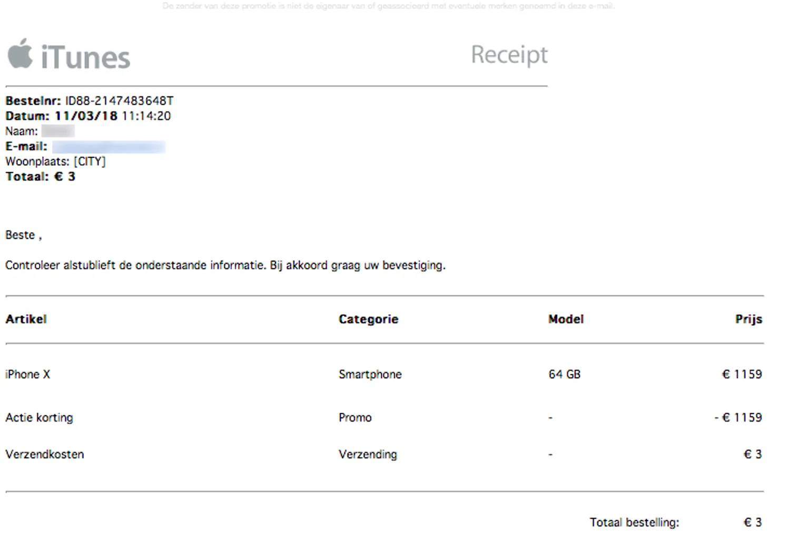Click the Categorie column header
The width and height of the screenshot is (809, 539).
[x=368, y=319]
